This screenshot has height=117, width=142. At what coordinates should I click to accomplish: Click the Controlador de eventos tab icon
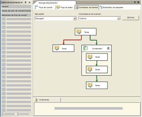click(77, 7)
